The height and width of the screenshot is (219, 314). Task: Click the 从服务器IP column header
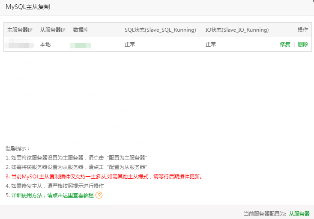click(53, 30)
